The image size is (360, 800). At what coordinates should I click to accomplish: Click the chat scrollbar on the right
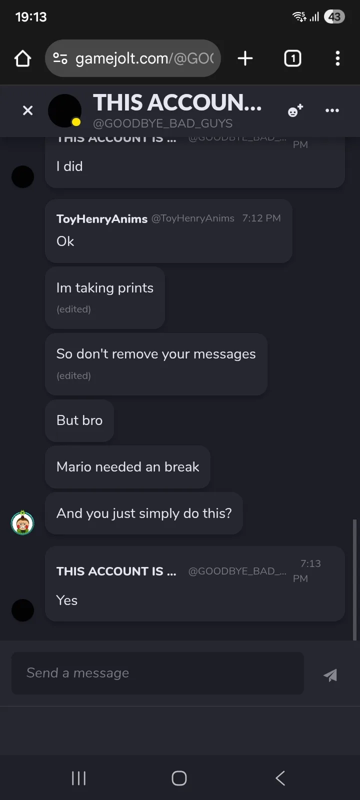point(354,580)
